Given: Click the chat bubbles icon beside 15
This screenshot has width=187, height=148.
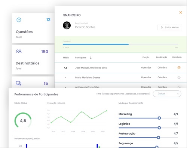Looking at the screenshot, I should (x=19, y=83).
